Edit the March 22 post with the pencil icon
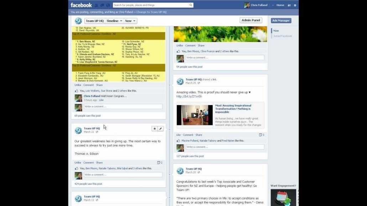Viewport: 367px width, 206px height. pyautogui.click(x=160, y=128)
